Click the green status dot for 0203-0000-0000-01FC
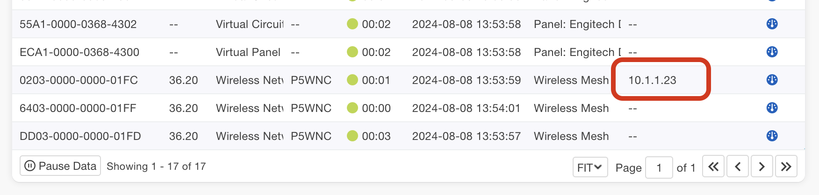Viewport: 819px width, 195px height. click(352, 80)
